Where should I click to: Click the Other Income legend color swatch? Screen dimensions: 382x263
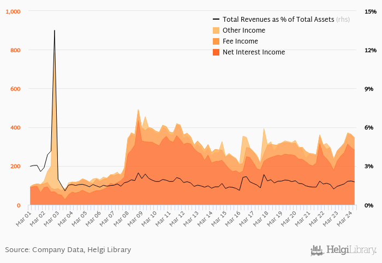tap(217, 30)
